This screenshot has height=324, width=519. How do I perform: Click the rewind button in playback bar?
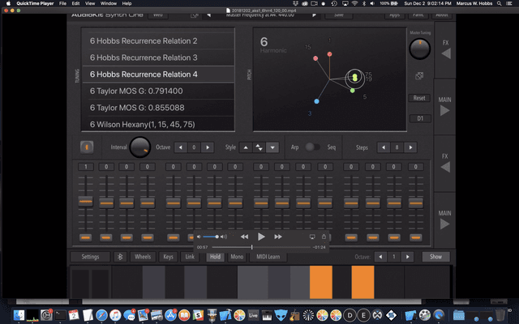243,237
